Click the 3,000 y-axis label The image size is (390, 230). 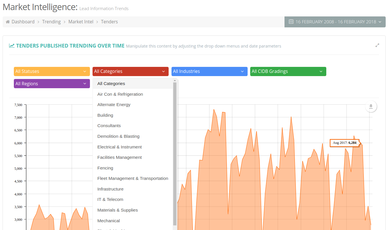(18, 220)
